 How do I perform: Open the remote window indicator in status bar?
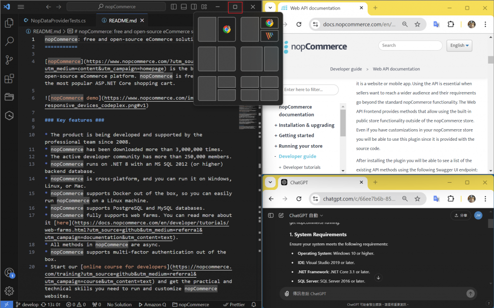pyautogui.click(x=6, y=305)
